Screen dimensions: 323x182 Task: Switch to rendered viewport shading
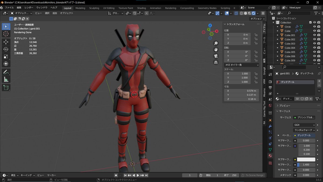click(x=254, y=13)
